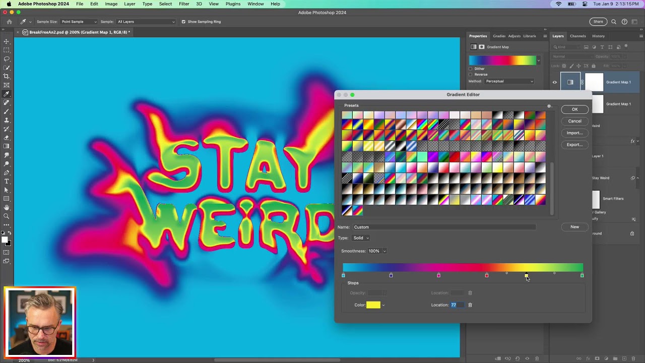Open the Sample Size dropdown
645x363 pixels.
pyautogui.click(x=79, y=22)
